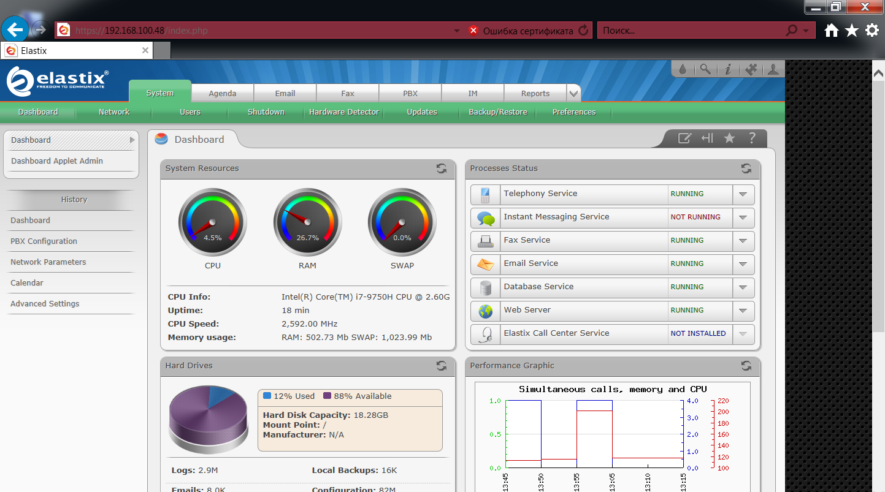885x492 pixels.
Task: Open the Hardware Detector submenu
Action: pos(344,112)
